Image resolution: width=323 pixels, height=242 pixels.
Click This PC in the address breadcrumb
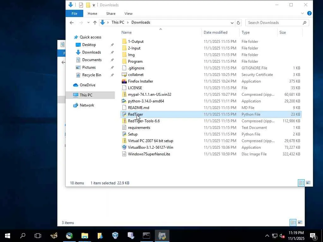118,22
